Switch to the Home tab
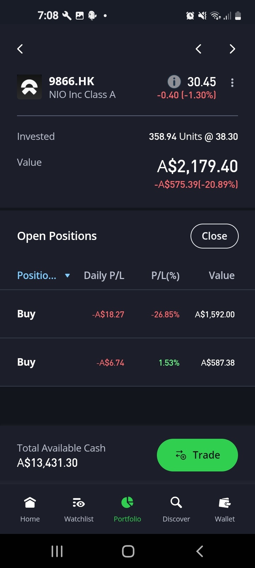This screenshot has height=568, width=255. pyautogui.click(x=30, y=509)
